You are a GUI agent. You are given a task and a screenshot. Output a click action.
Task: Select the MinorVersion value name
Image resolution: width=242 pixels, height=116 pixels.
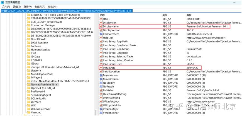point(111,79)
